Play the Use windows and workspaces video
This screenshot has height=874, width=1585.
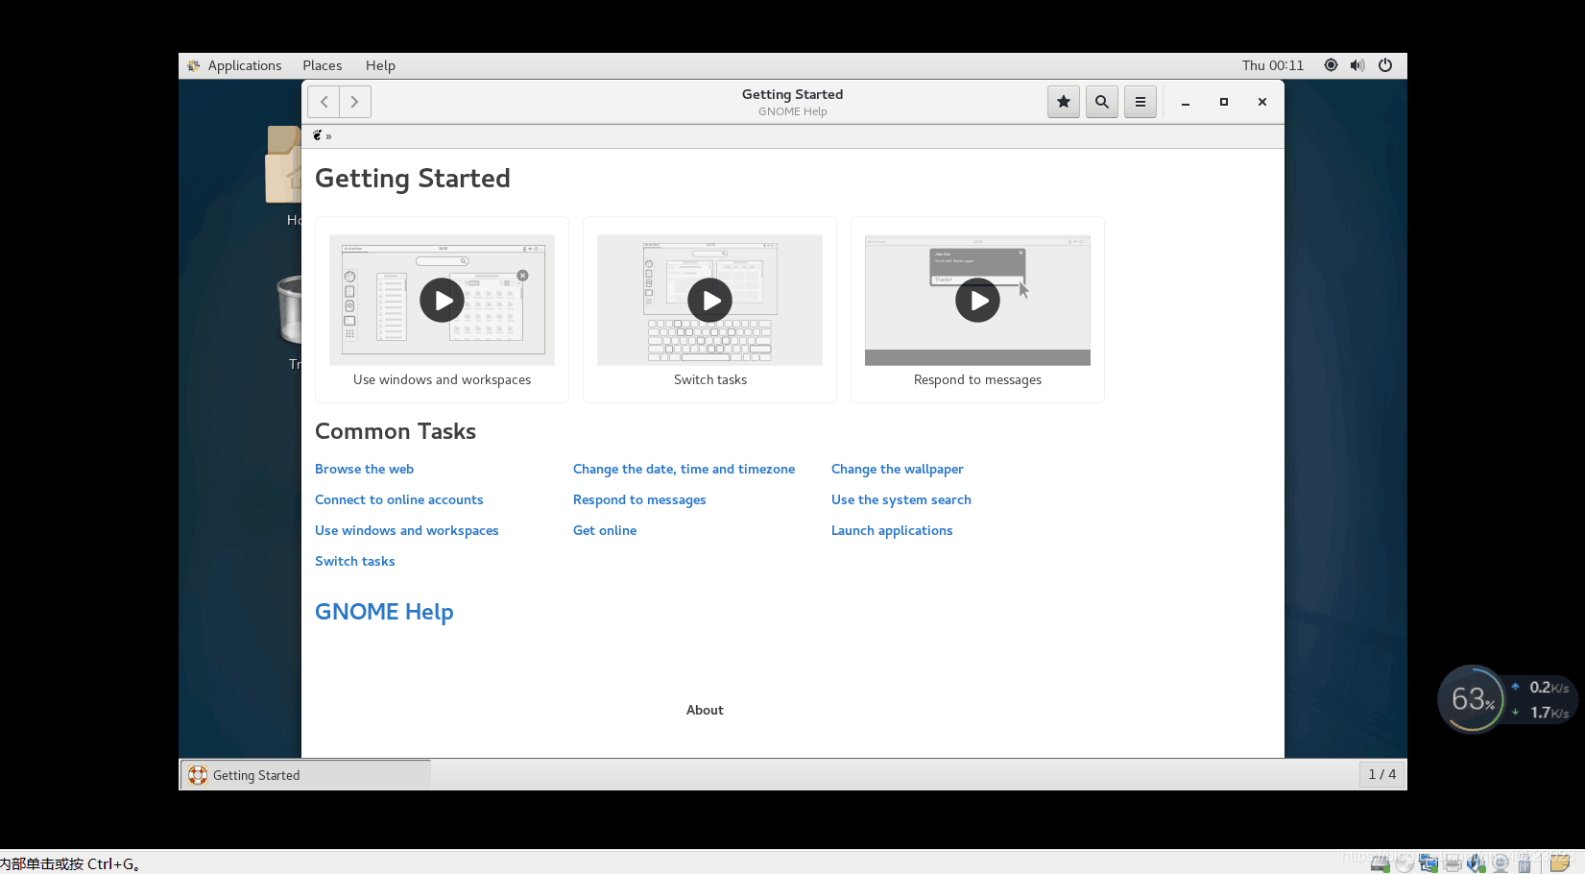tap(442, 301)
